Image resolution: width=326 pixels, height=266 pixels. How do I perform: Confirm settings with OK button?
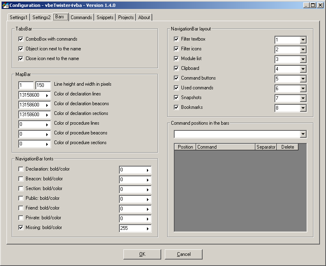(142, 254)
